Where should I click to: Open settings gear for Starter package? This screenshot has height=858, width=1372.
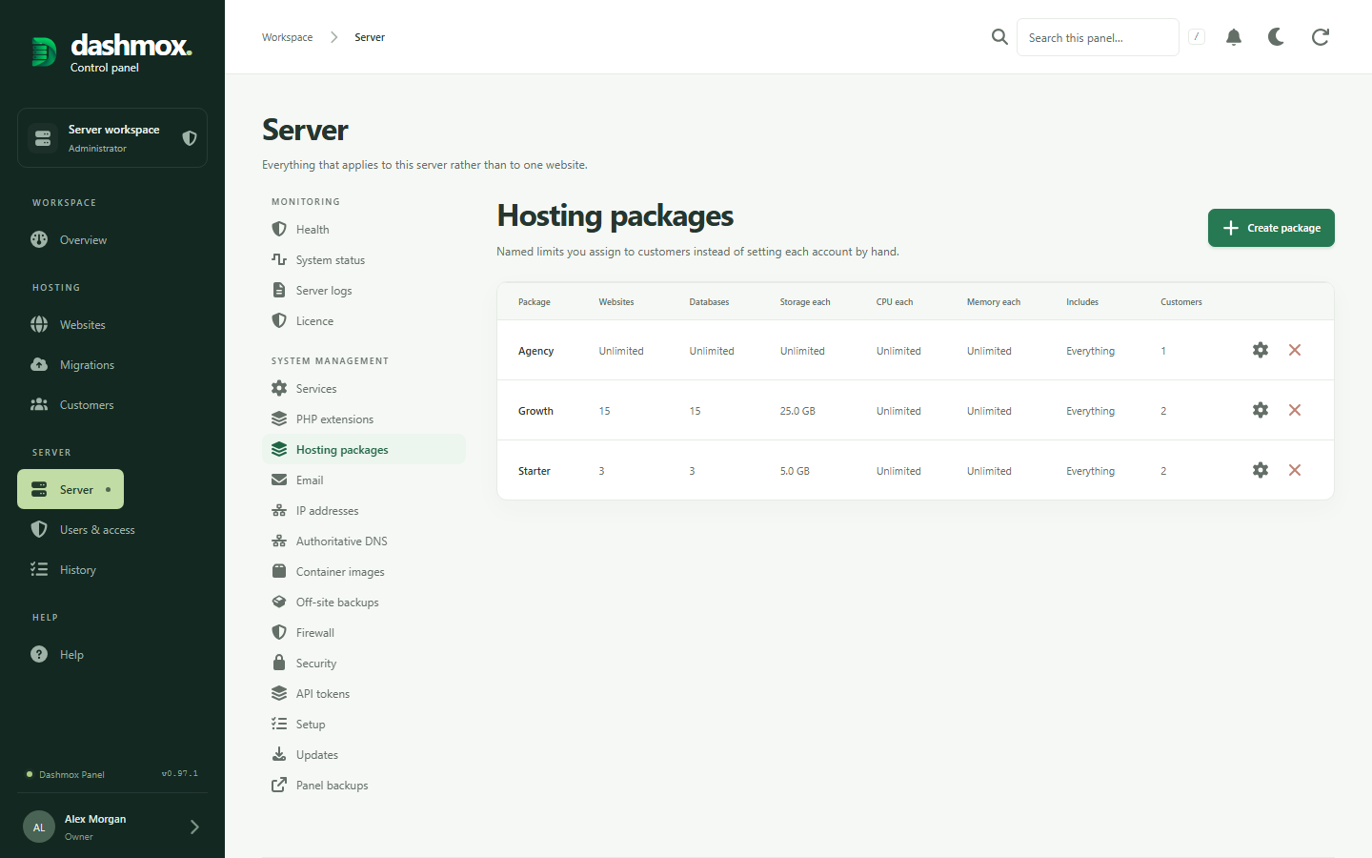1261,470
